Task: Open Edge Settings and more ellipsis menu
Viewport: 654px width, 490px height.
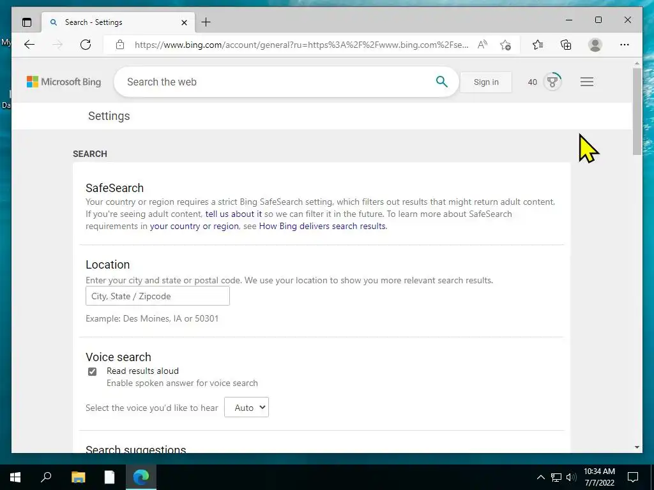Action: point(625,45)
